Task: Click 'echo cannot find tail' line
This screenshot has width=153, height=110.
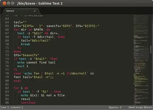Action: click(x=36, y=63)
